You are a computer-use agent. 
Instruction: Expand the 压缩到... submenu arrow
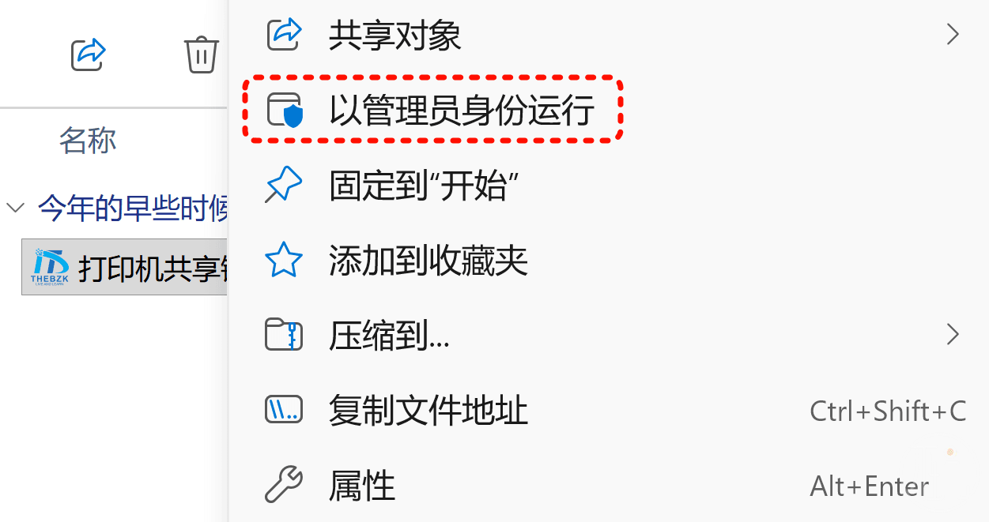[953, 334]
